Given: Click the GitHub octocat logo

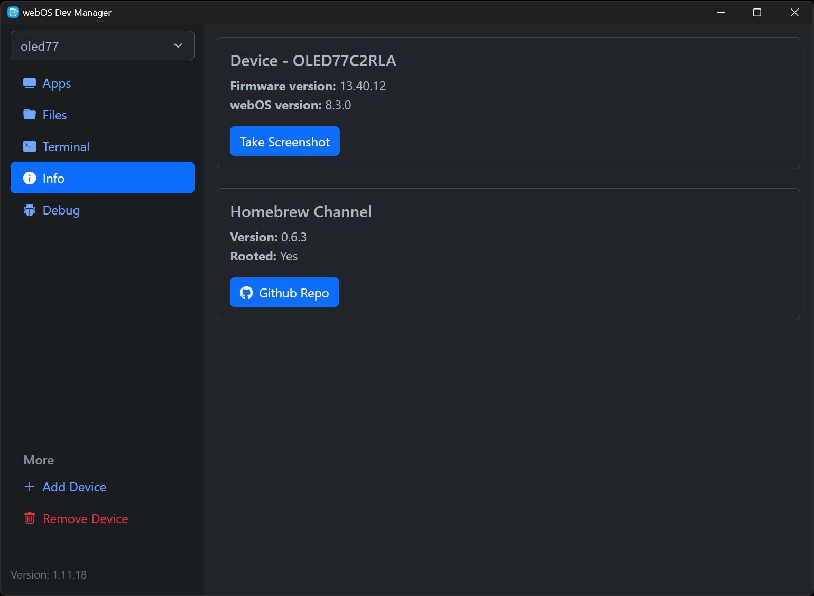Looking at the screenshot, I should pyautogui.click(x=246, y=293).
